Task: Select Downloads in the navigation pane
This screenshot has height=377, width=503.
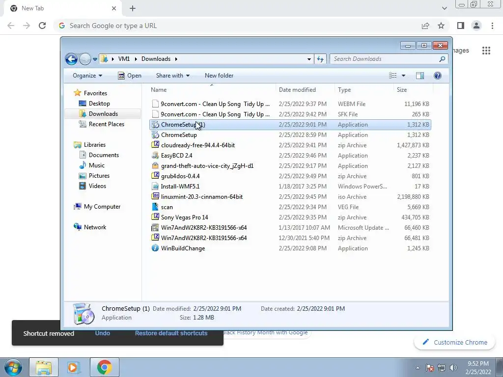Action: pyautogui.click(x=103, y=114)
